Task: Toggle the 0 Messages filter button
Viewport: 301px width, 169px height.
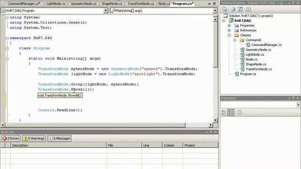Action: point(59,138)
